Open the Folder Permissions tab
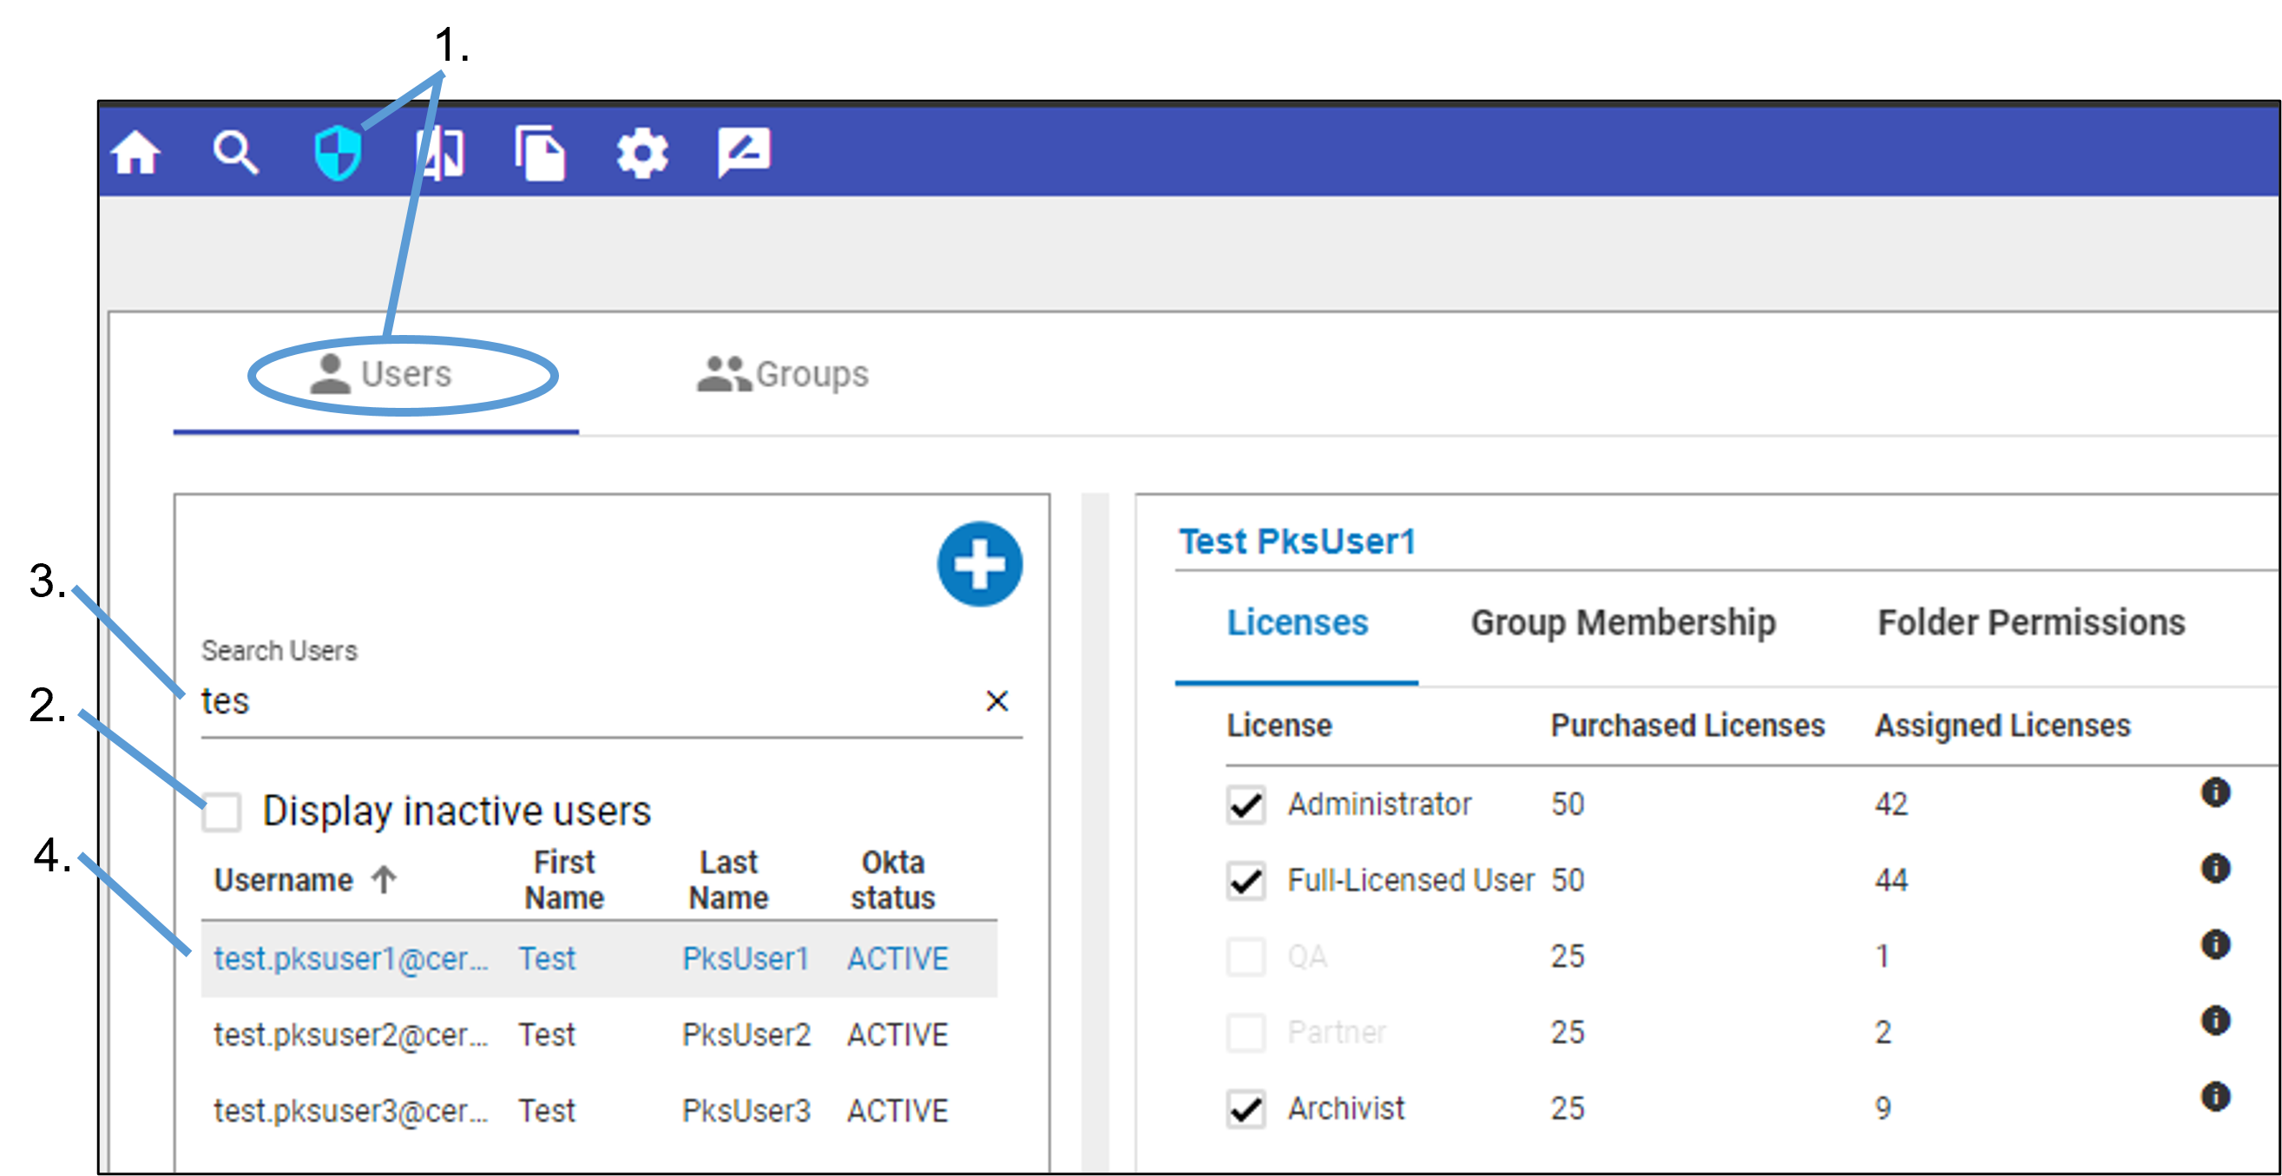The image size is (2282, 1176). tap(2031, 623)
